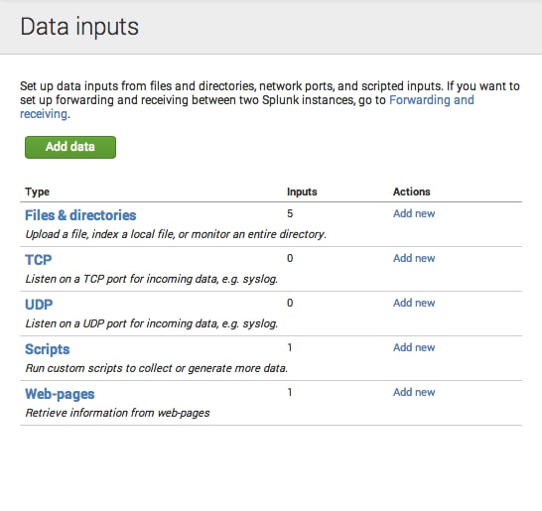
Task: Click the Inputs column header
Action: pos(302,192)
